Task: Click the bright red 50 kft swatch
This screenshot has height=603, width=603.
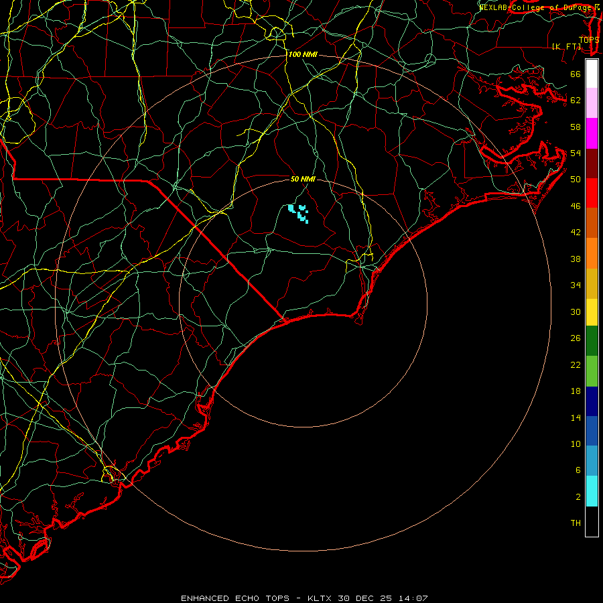Action: pos(592,193)
